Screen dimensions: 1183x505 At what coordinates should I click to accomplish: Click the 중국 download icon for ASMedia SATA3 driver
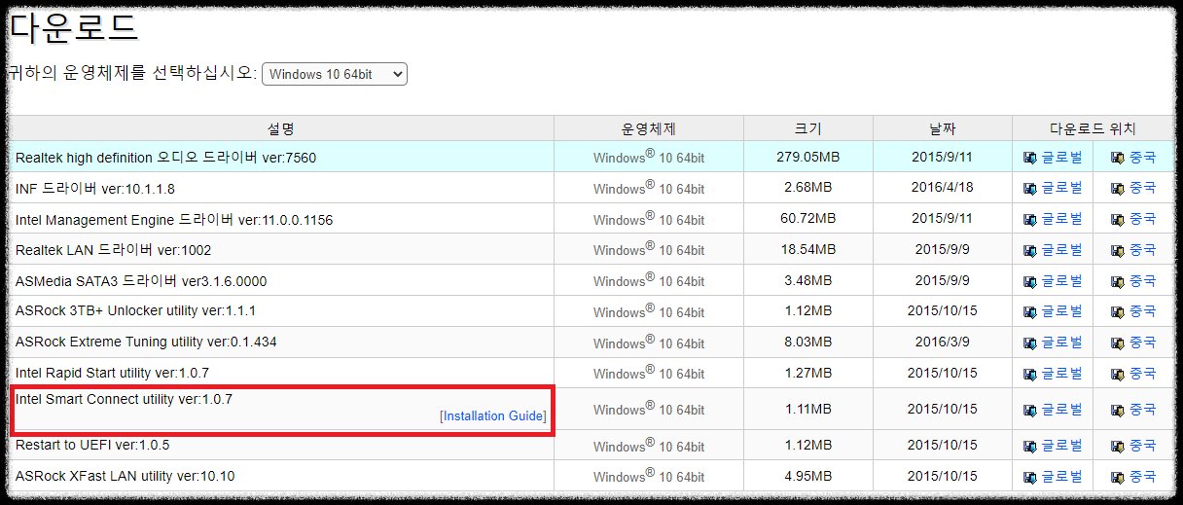pyautogui.click(x=1118, y=281)
